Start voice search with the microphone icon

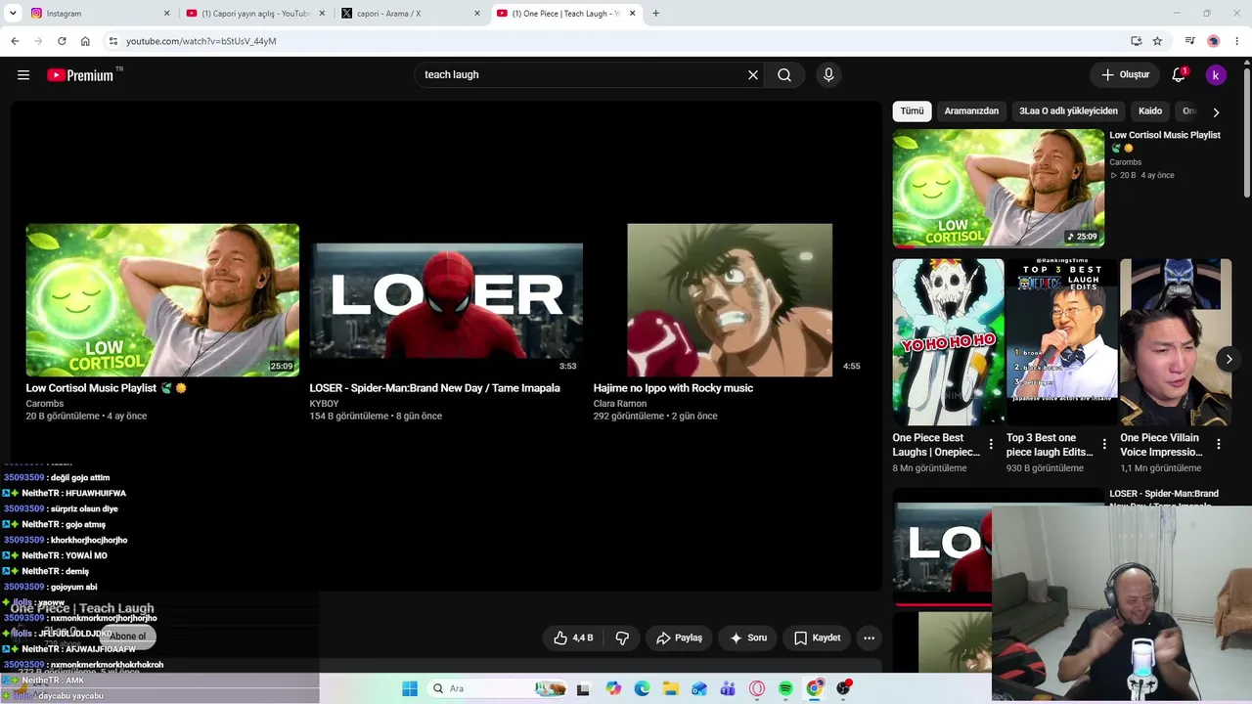[x=828, y=75]
